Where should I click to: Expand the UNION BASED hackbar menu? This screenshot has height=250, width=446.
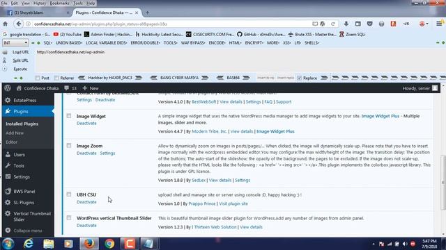[x=69, y=43]
